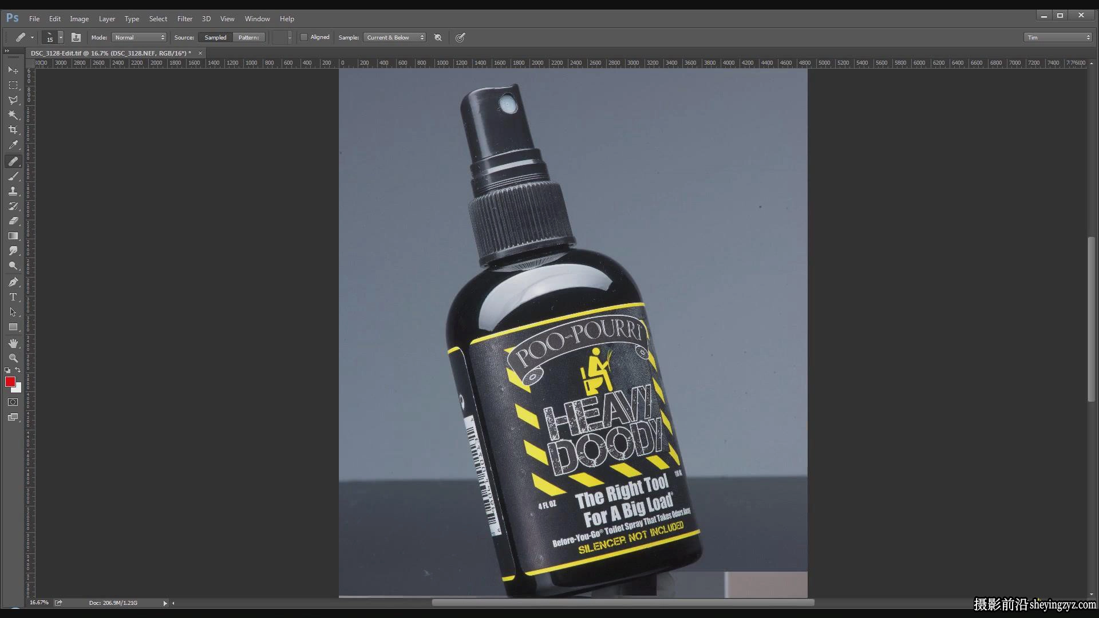Screen dimensions: 1099x618
Task: Select the Rectangular Marquee tool
Action: (x=13, y=85)
